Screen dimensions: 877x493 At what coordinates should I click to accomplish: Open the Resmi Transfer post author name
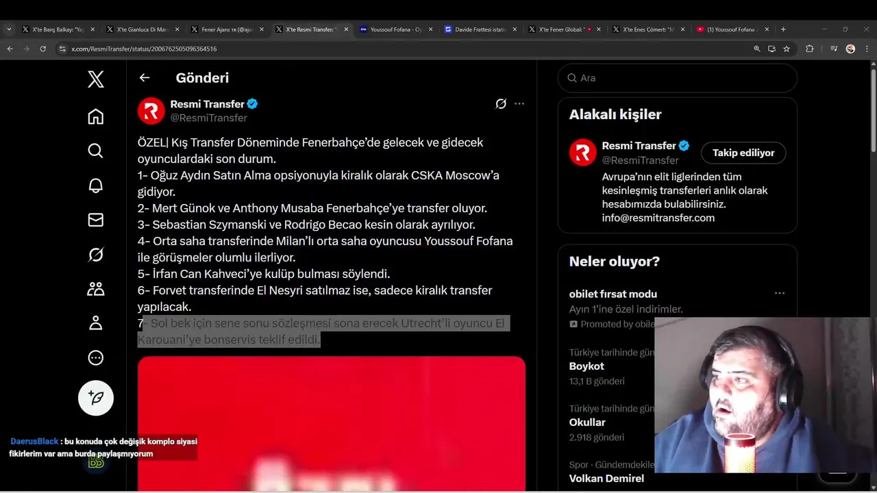click(x=207, y=104)
